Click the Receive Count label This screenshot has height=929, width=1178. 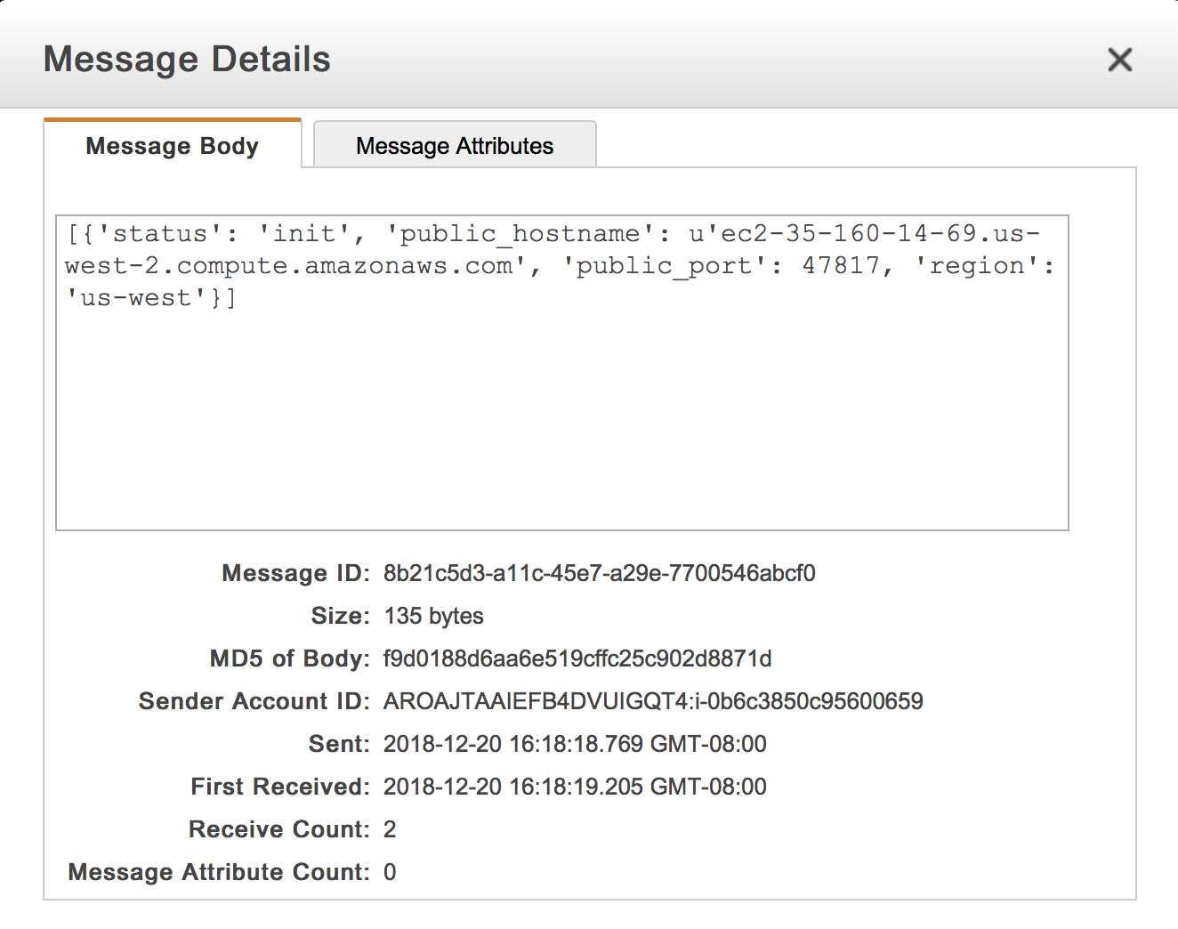pos(278,829)
